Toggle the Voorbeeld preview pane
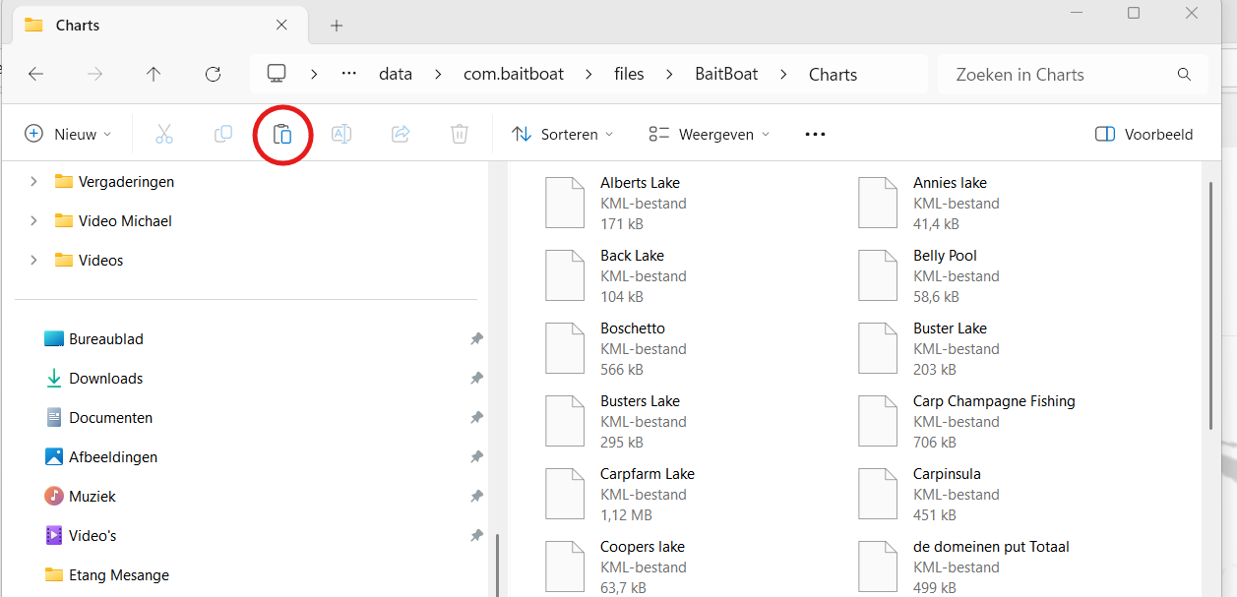The width and height of the screenshot is (1237, 597). [1144, 135]
